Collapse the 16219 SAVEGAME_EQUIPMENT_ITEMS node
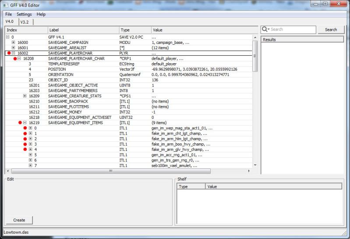The height and width of the screenshot is (239, 350). 25,123
